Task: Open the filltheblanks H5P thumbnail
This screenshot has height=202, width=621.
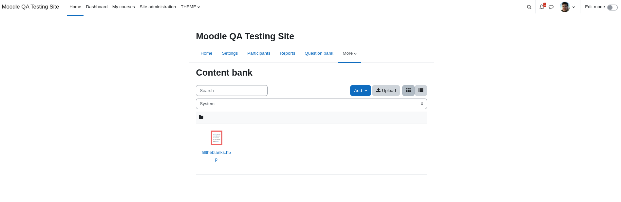Action: (x=216, y=138)
